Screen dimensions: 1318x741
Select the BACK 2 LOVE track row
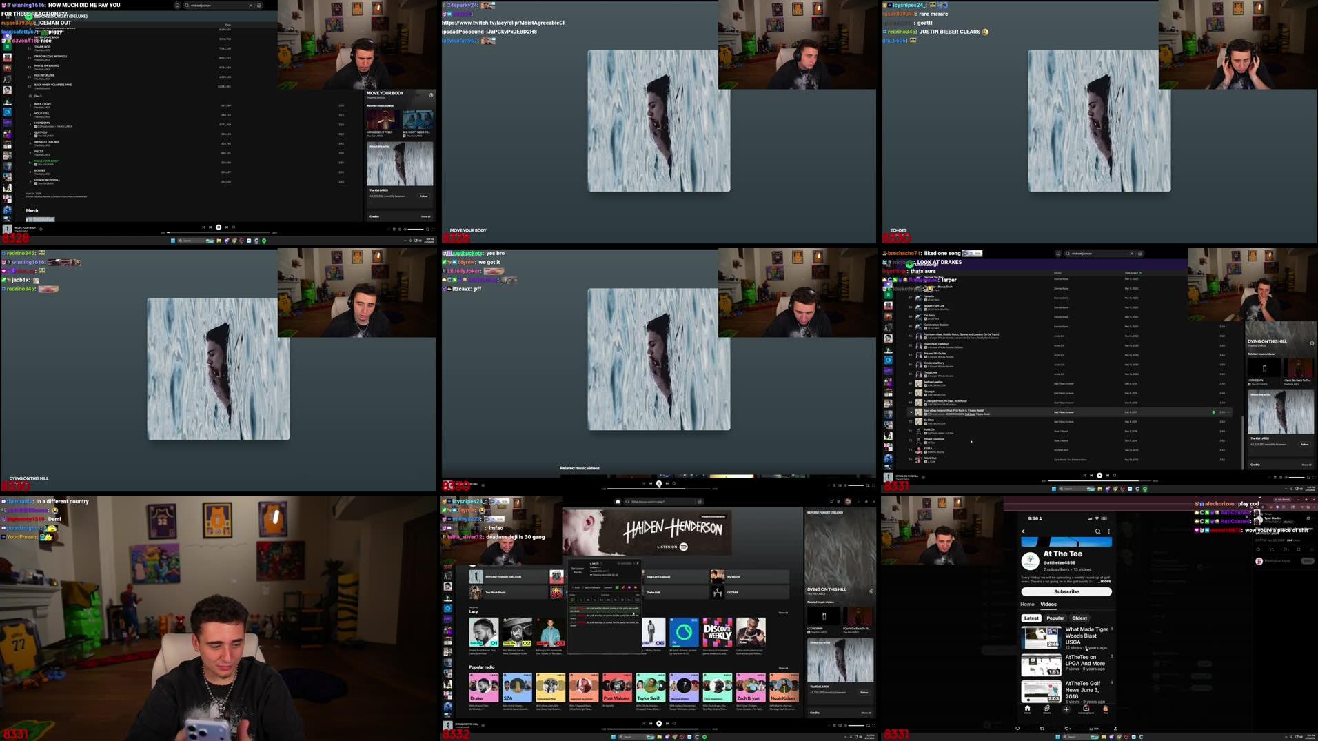[186, 105]
